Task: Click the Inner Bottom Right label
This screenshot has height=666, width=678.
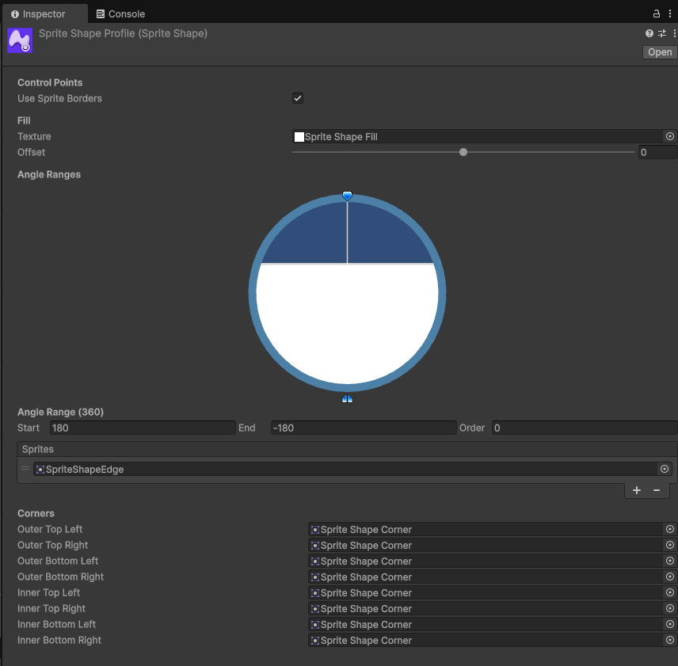Action: [59, 640]
